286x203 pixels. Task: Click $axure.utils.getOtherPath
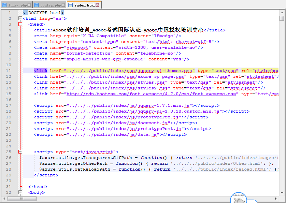coord(73,163)
